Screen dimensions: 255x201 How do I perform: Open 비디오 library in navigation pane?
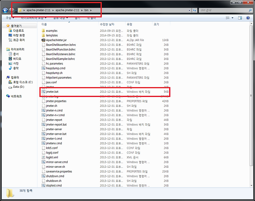[x=17, y=59]
